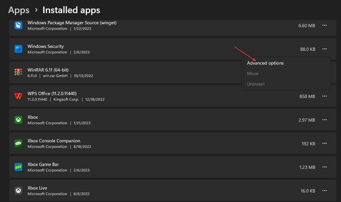Click the Windows Package Manager Source app icon

(18, 25)
